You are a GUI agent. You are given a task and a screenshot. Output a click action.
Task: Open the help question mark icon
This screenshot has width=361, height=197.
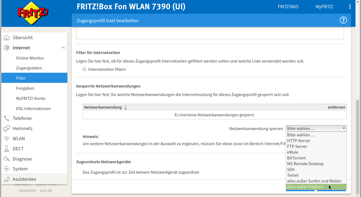pyautogui.click(x=343, y=20)
